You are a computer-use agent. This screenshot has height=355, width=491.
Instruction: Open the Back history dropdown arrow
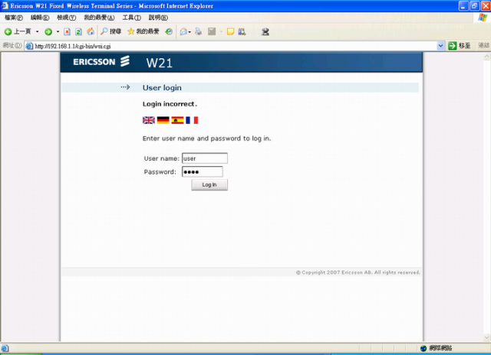point(38,31)
